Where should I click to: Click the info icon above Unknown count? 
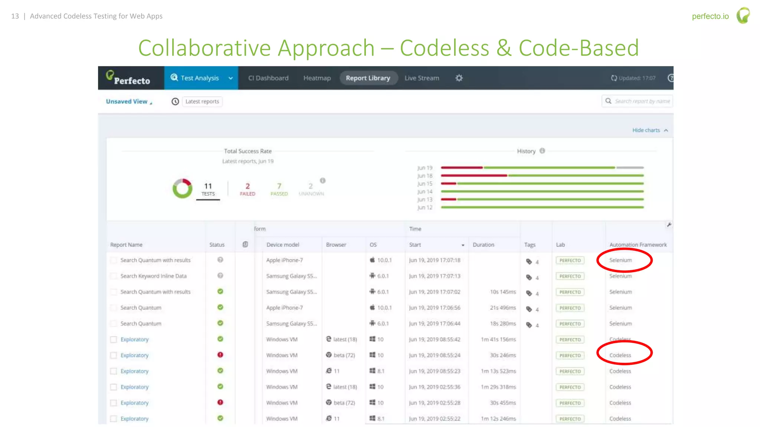(323, 181)
